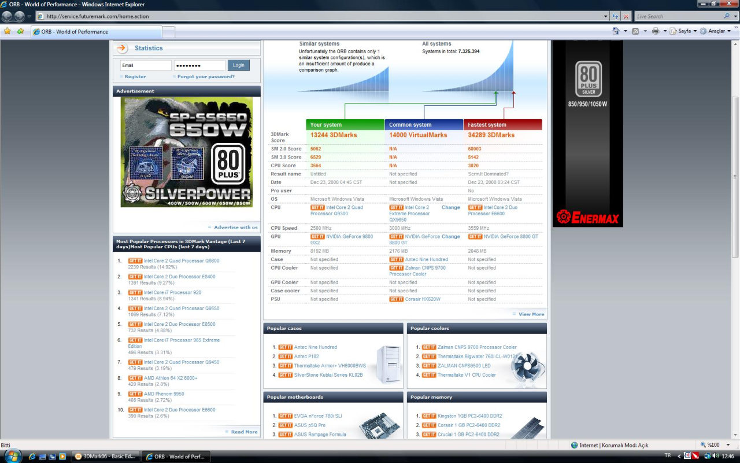740x463 pixels.
Task: Click Forgot your password link
Action: click(206, 76)
